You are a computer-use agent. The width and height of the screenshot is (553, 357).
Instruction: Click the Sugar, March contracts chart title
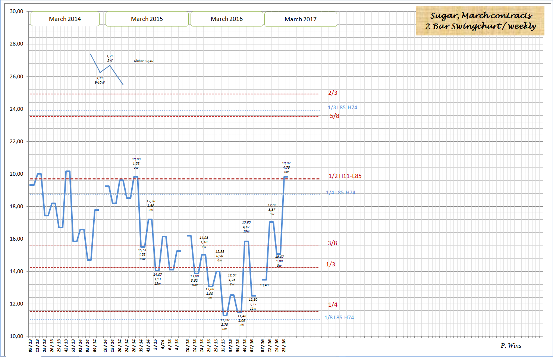click(480, 21)
